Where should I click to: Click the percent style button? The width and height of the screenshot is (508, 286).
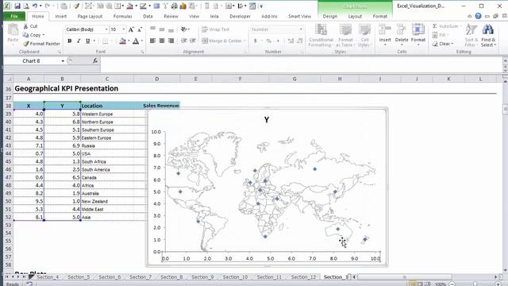268,41
